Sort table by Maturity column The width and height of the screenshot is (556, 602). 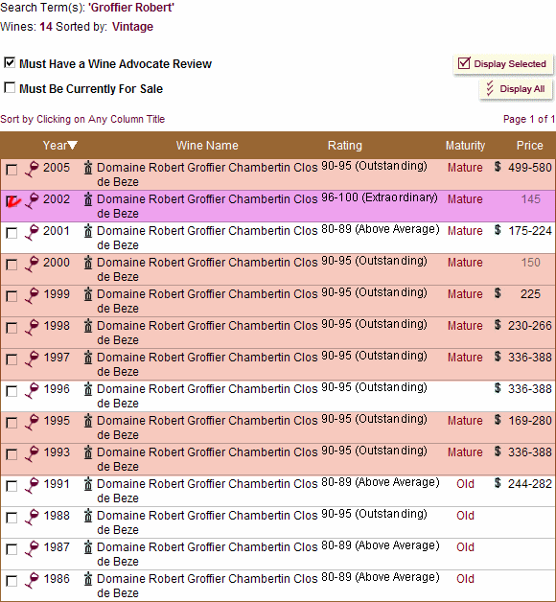point(465,146)
